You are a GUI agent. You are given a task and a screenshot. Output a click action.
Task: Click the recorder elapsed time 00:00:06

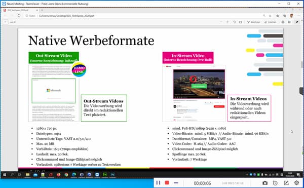click(202, 183)
